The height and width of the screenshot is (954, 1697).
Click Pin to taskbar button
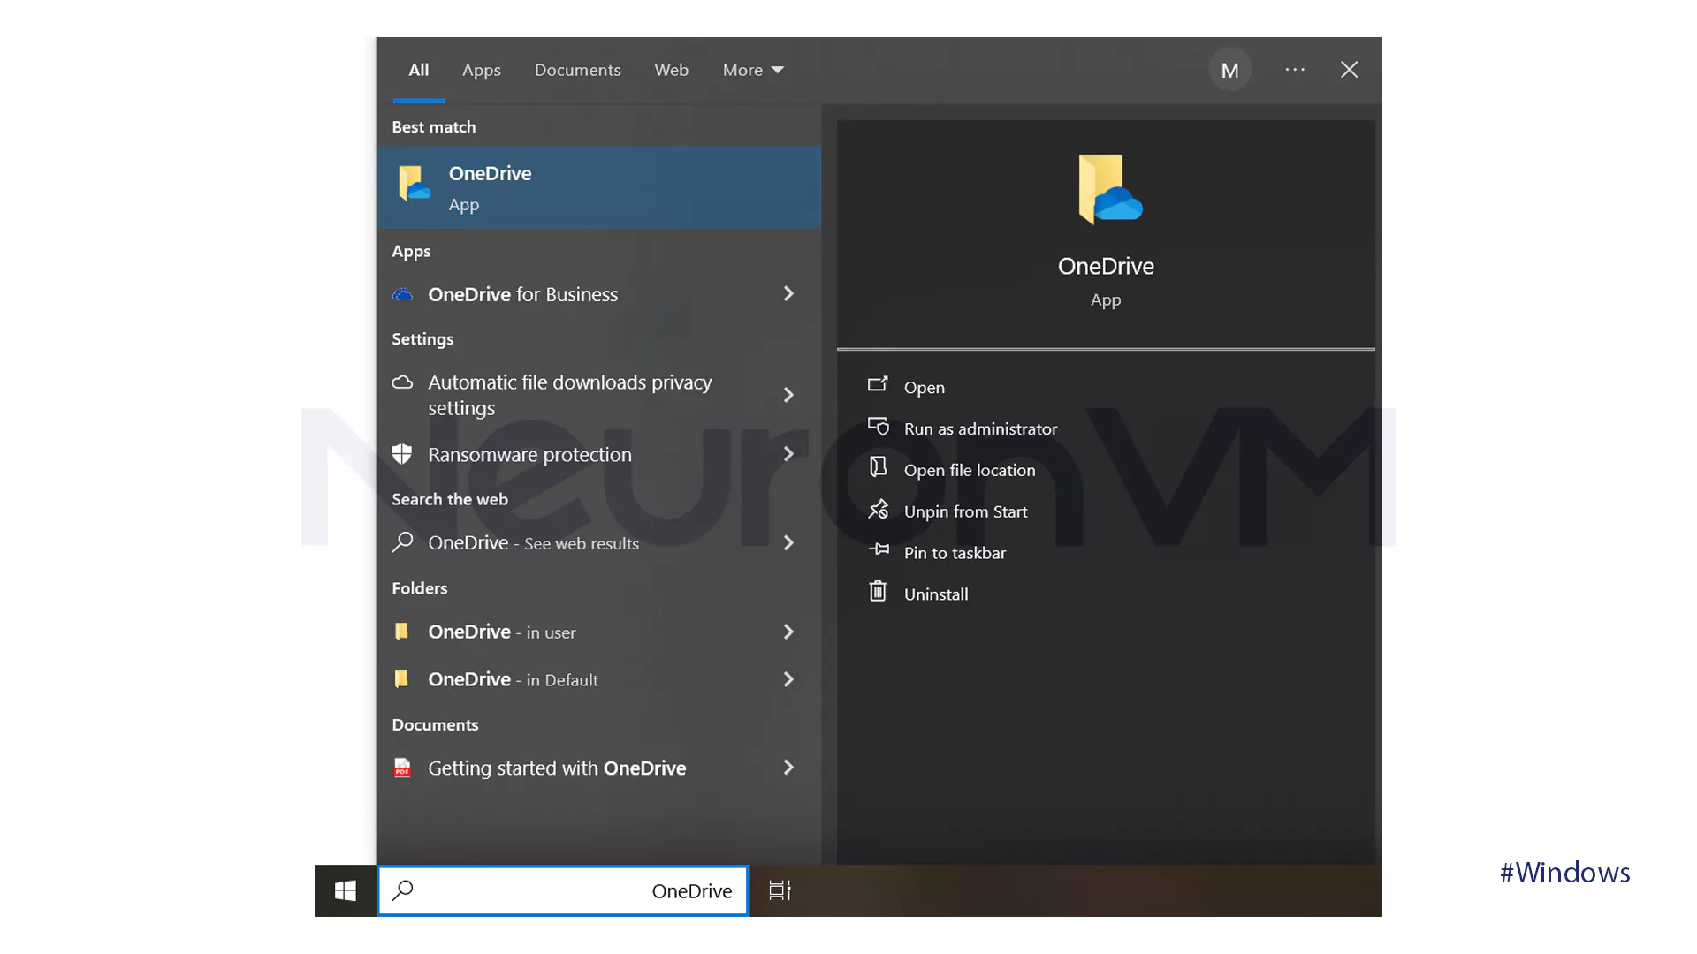pos(955,552)
